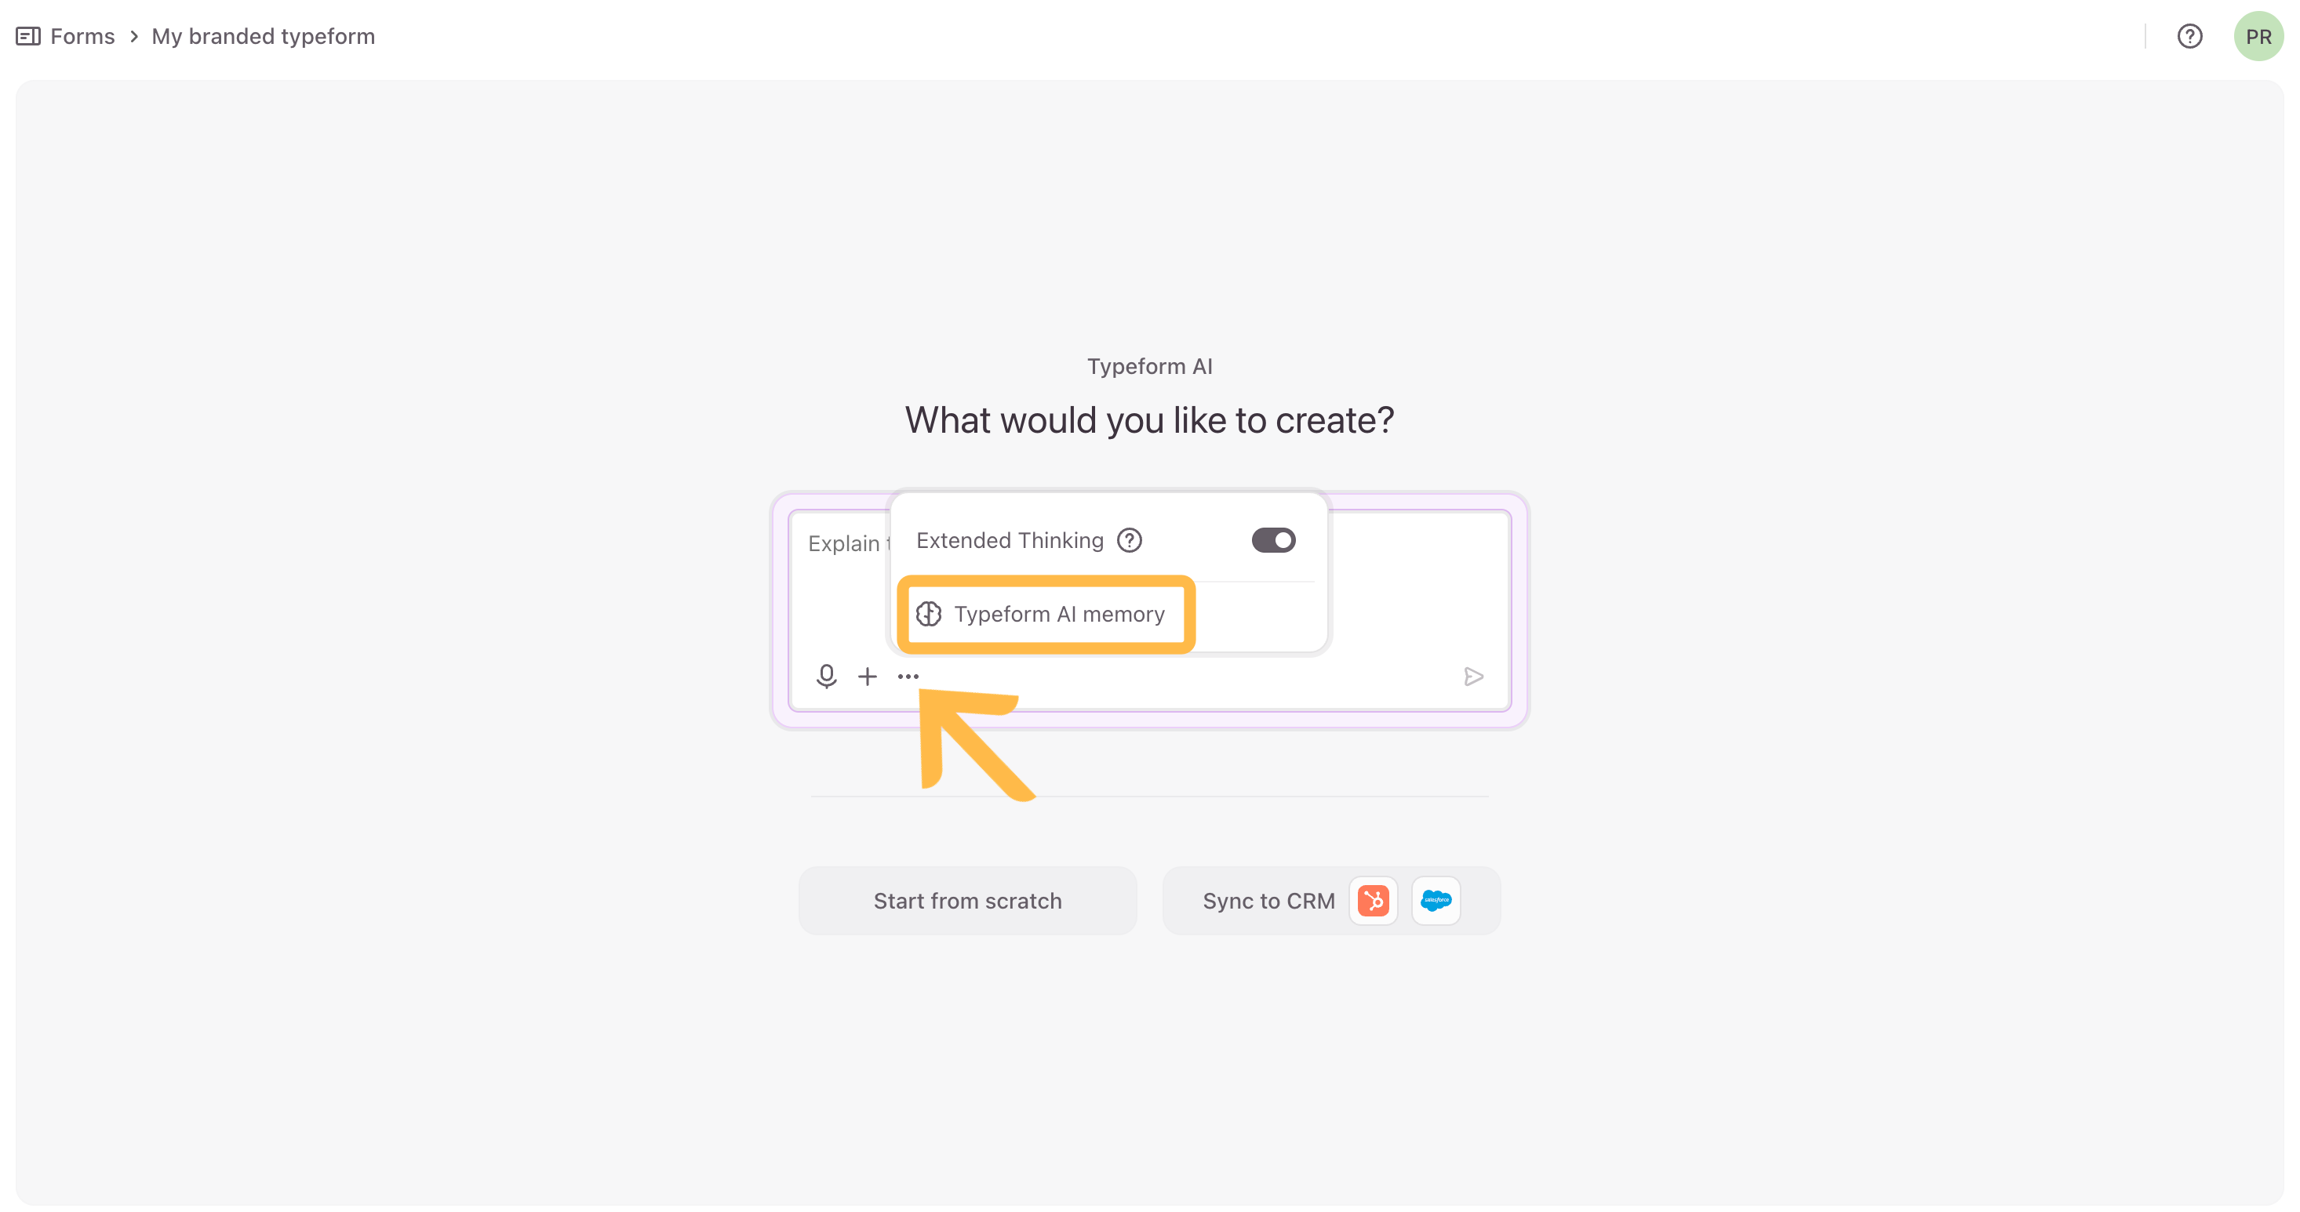Go to Forms breadcrumb link
Viewport: 2300px width, 1212px height.
coord(82,37)
